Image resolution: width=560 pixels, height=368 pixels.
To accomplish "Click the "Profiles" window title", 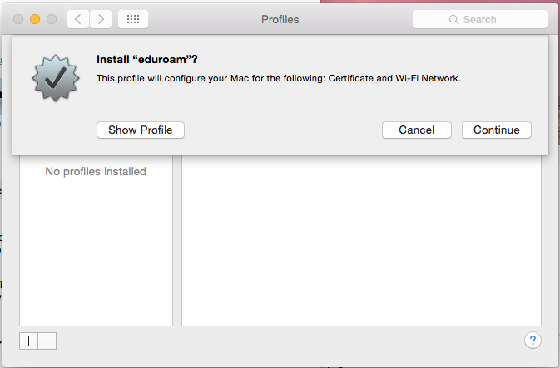I will pos(280,19).
